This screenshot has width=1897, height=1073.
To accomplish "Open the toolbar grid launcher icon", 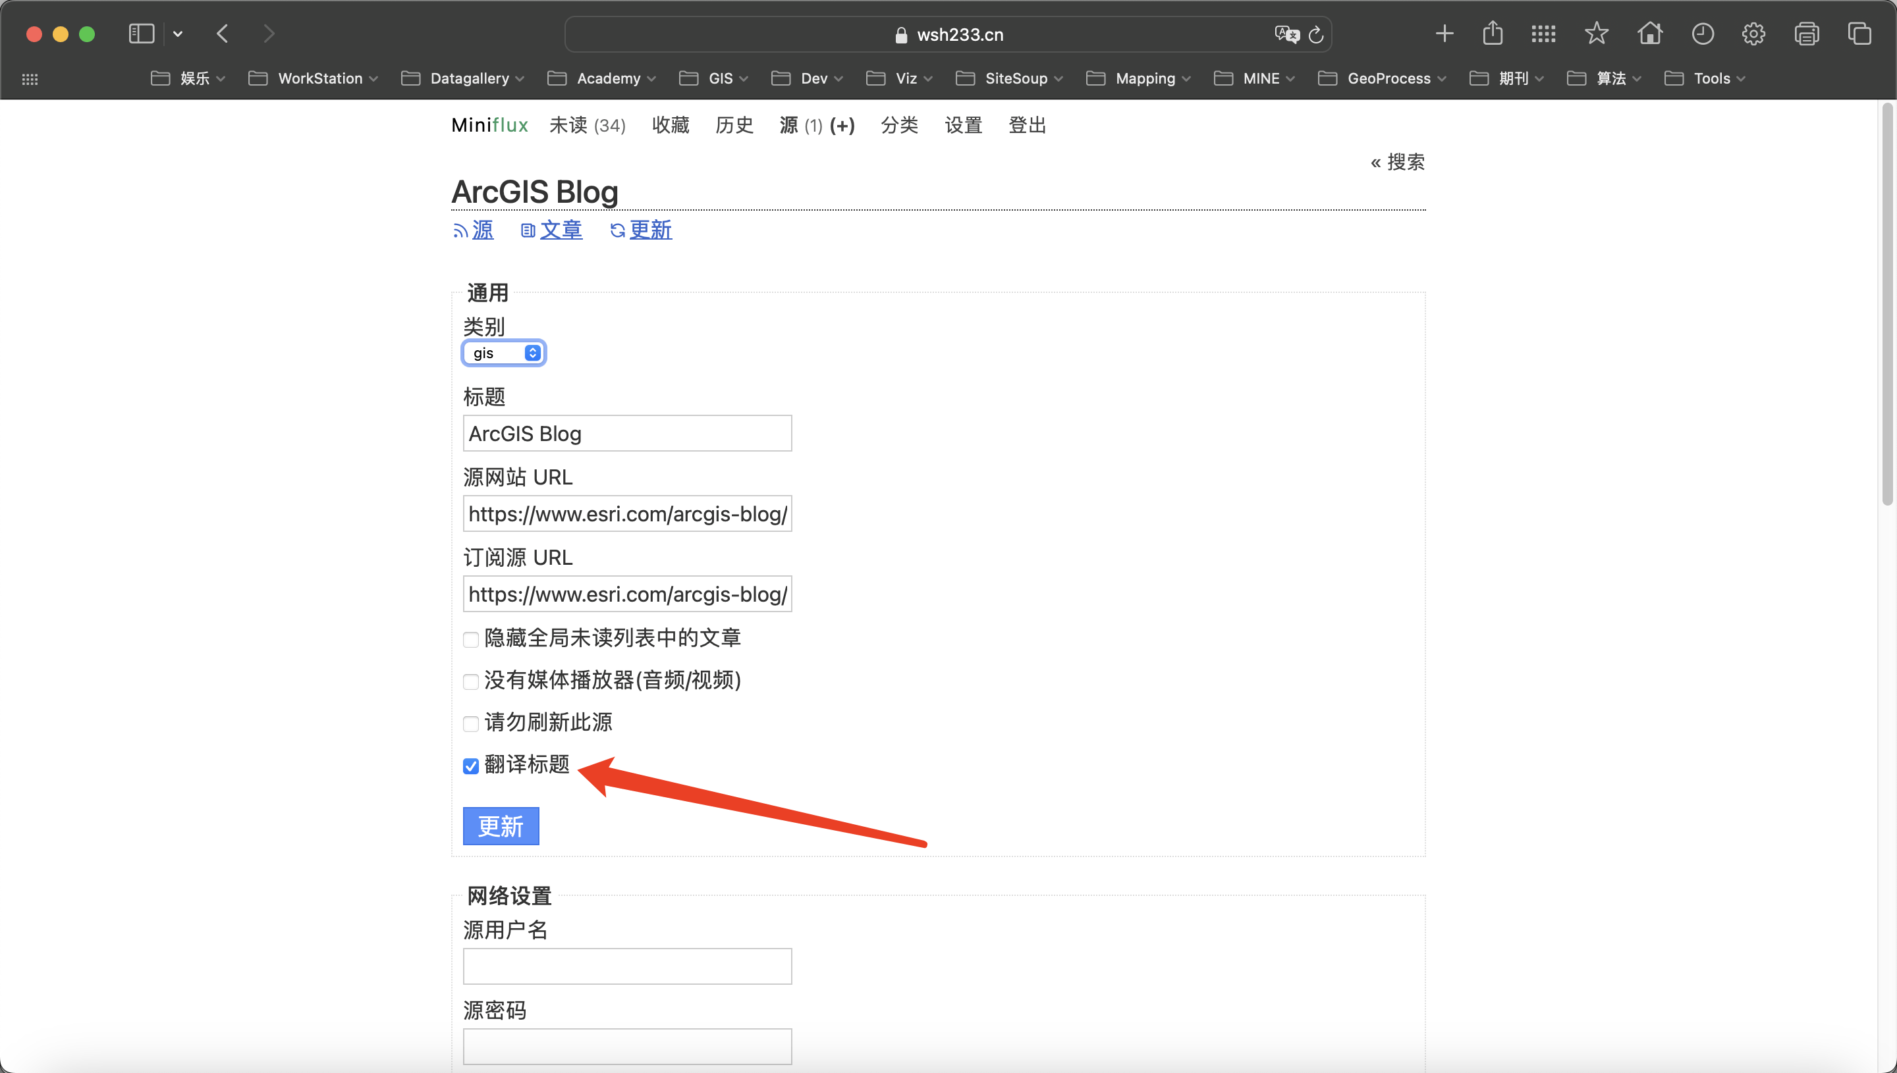I will click(1543, 34).
